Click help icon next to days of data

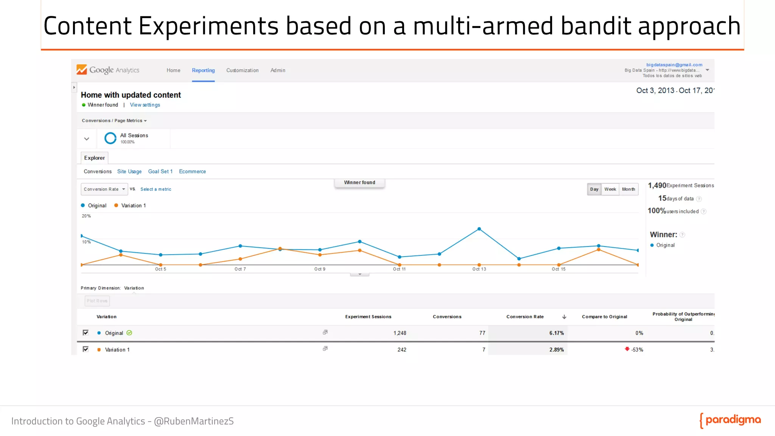(699, 199)
